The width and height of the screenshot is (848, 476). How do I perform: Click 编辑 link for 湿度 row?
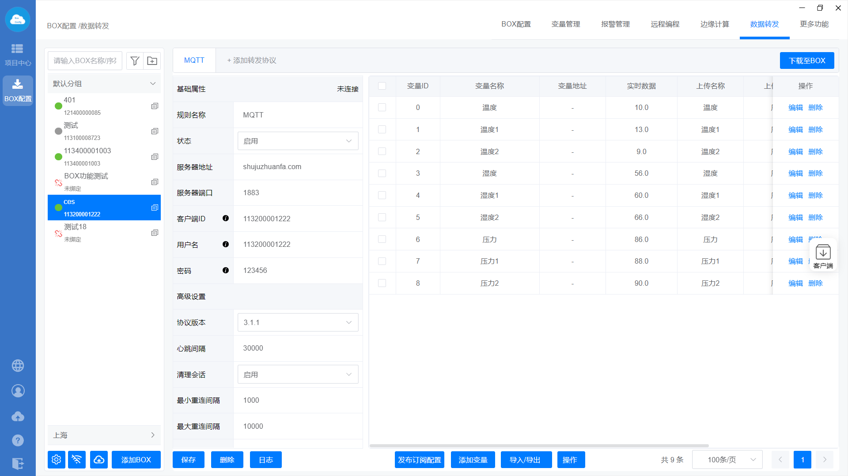click(795, 174)
